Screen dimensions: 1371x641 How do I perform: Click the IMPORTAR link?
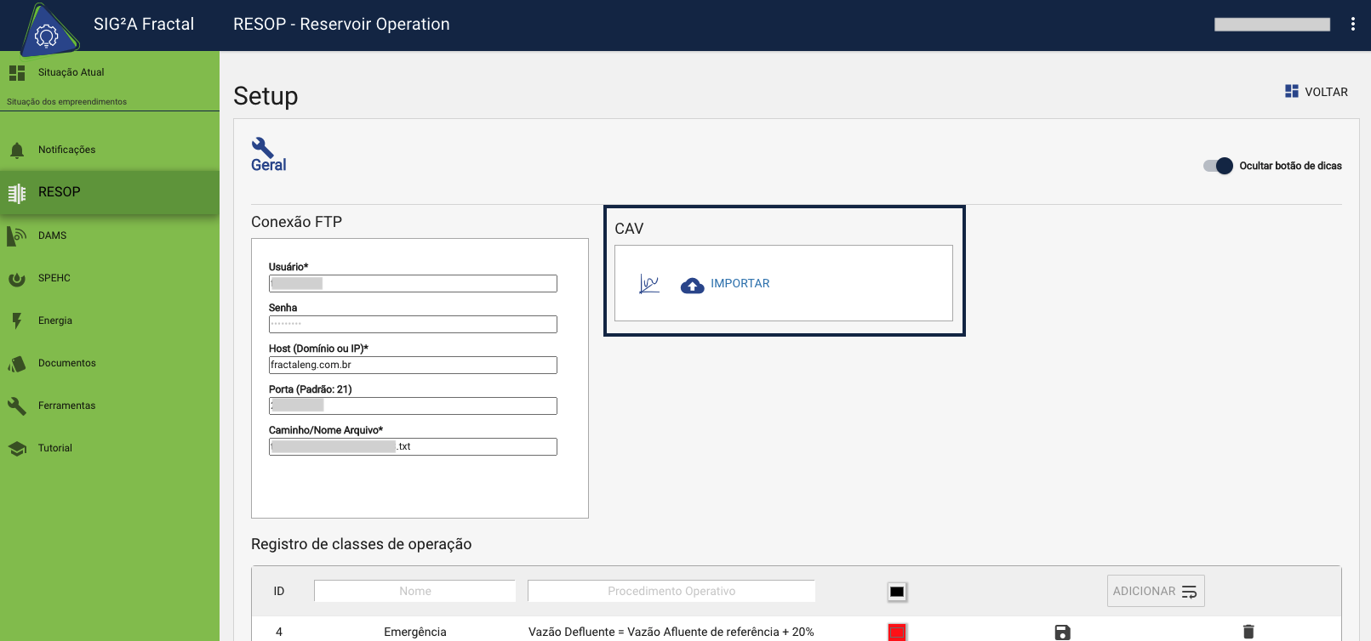pyautogui.click(x=740, y=284)
